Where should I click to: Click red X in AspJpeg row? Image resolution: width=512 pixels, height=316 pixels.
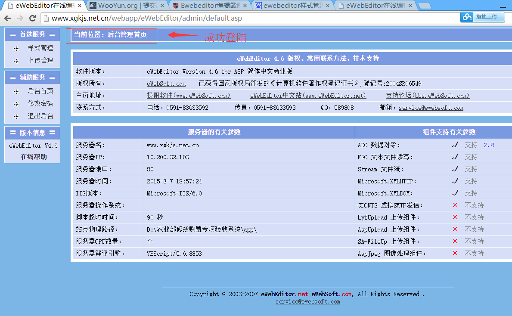(455, 253)
